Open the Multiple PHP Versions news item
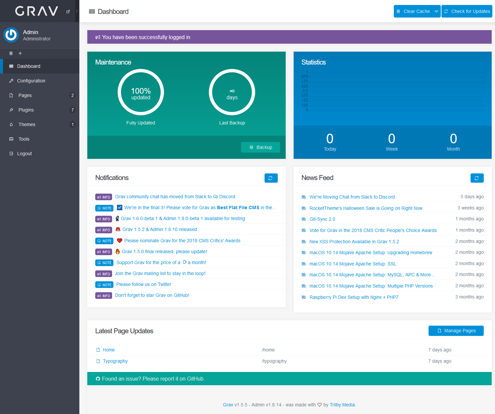The image size is (495, 414). click(x=371, y=286)
